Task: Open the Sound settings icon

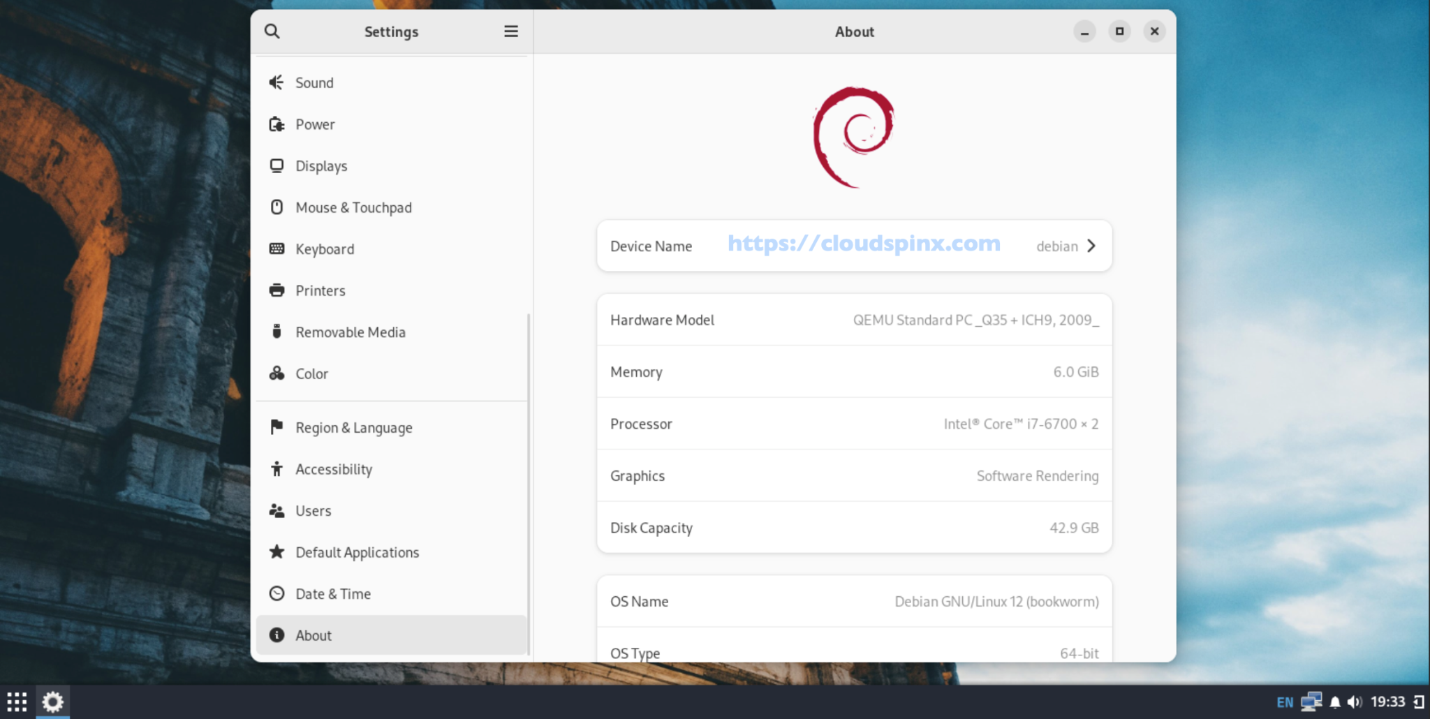Action: pyautogui.click(x=277, y=82)
